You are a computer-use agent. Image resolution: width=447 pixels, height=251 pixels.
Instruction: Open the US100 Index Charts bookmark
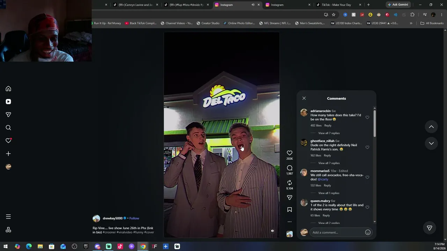tap(346, 23)
